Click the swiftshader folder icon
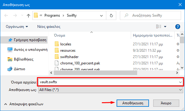Screen dimensions: 185x111 click(57, 57)
